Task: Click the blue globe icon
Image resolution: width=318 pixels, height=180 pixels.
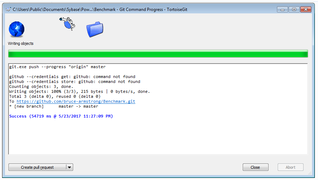Action: click(16, 29)
